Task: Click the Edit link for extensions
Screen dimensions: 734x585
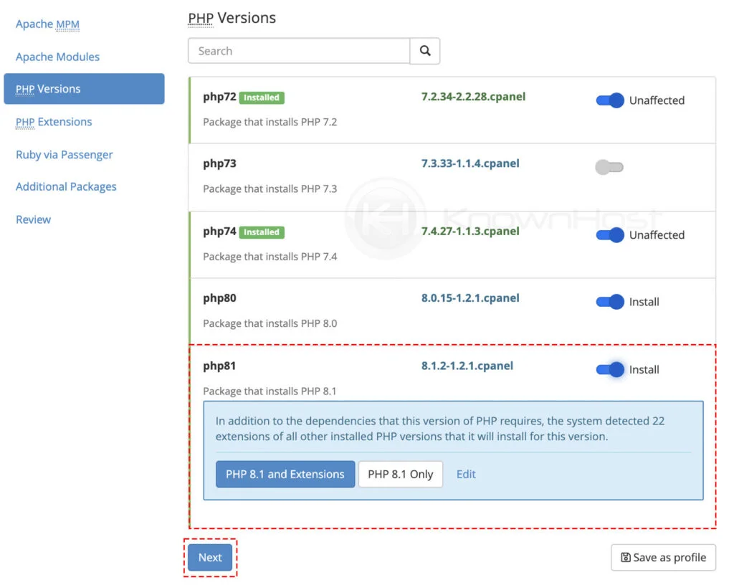Action: (466, 474)
